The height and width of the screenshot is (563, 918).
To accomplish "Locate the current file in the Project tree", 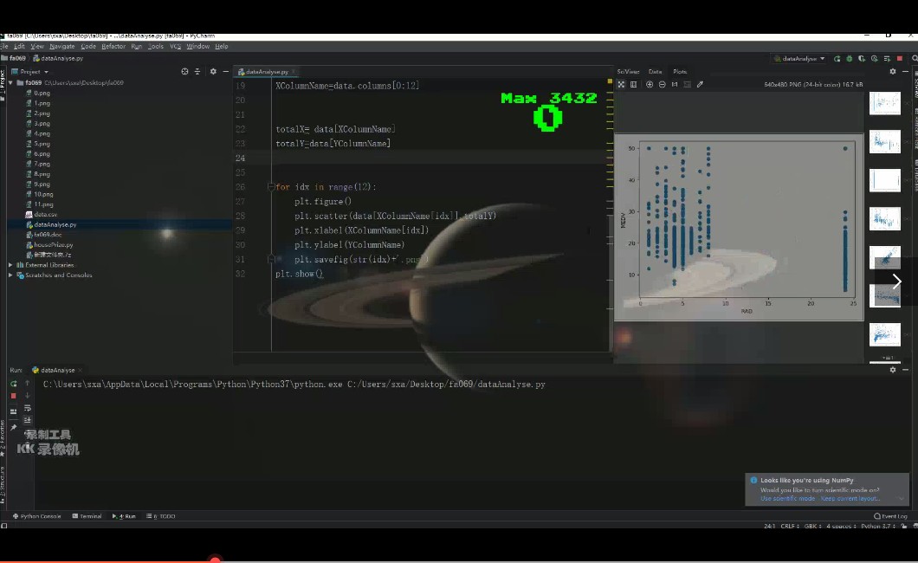I will click(x=184, y=71).
